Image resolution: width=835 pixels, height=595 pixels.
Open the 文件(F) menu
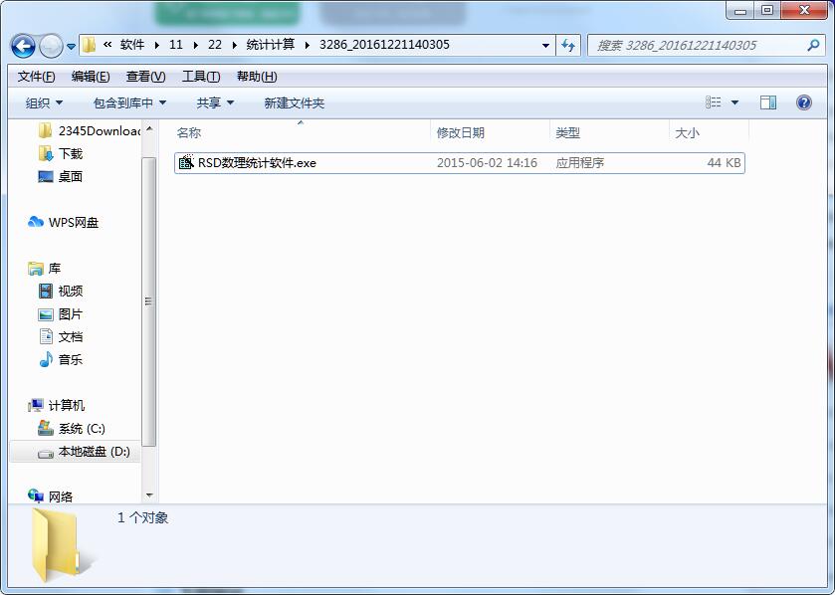coord(36,77)
